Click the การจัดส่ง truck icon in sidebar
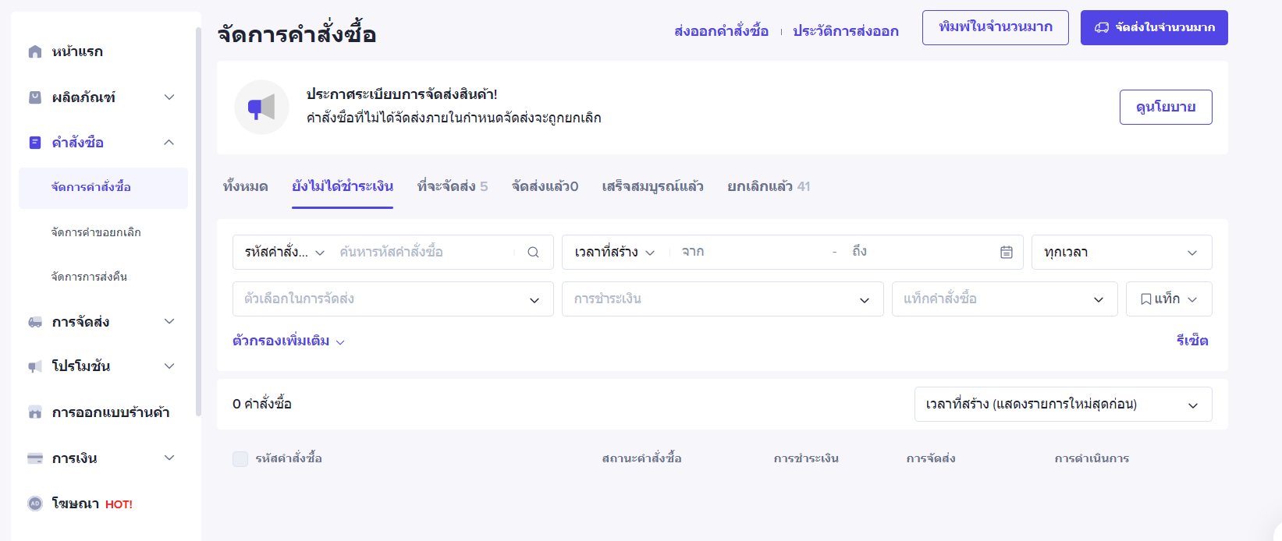The width and height of the screenshot is (1282, 541). [35, 322]
